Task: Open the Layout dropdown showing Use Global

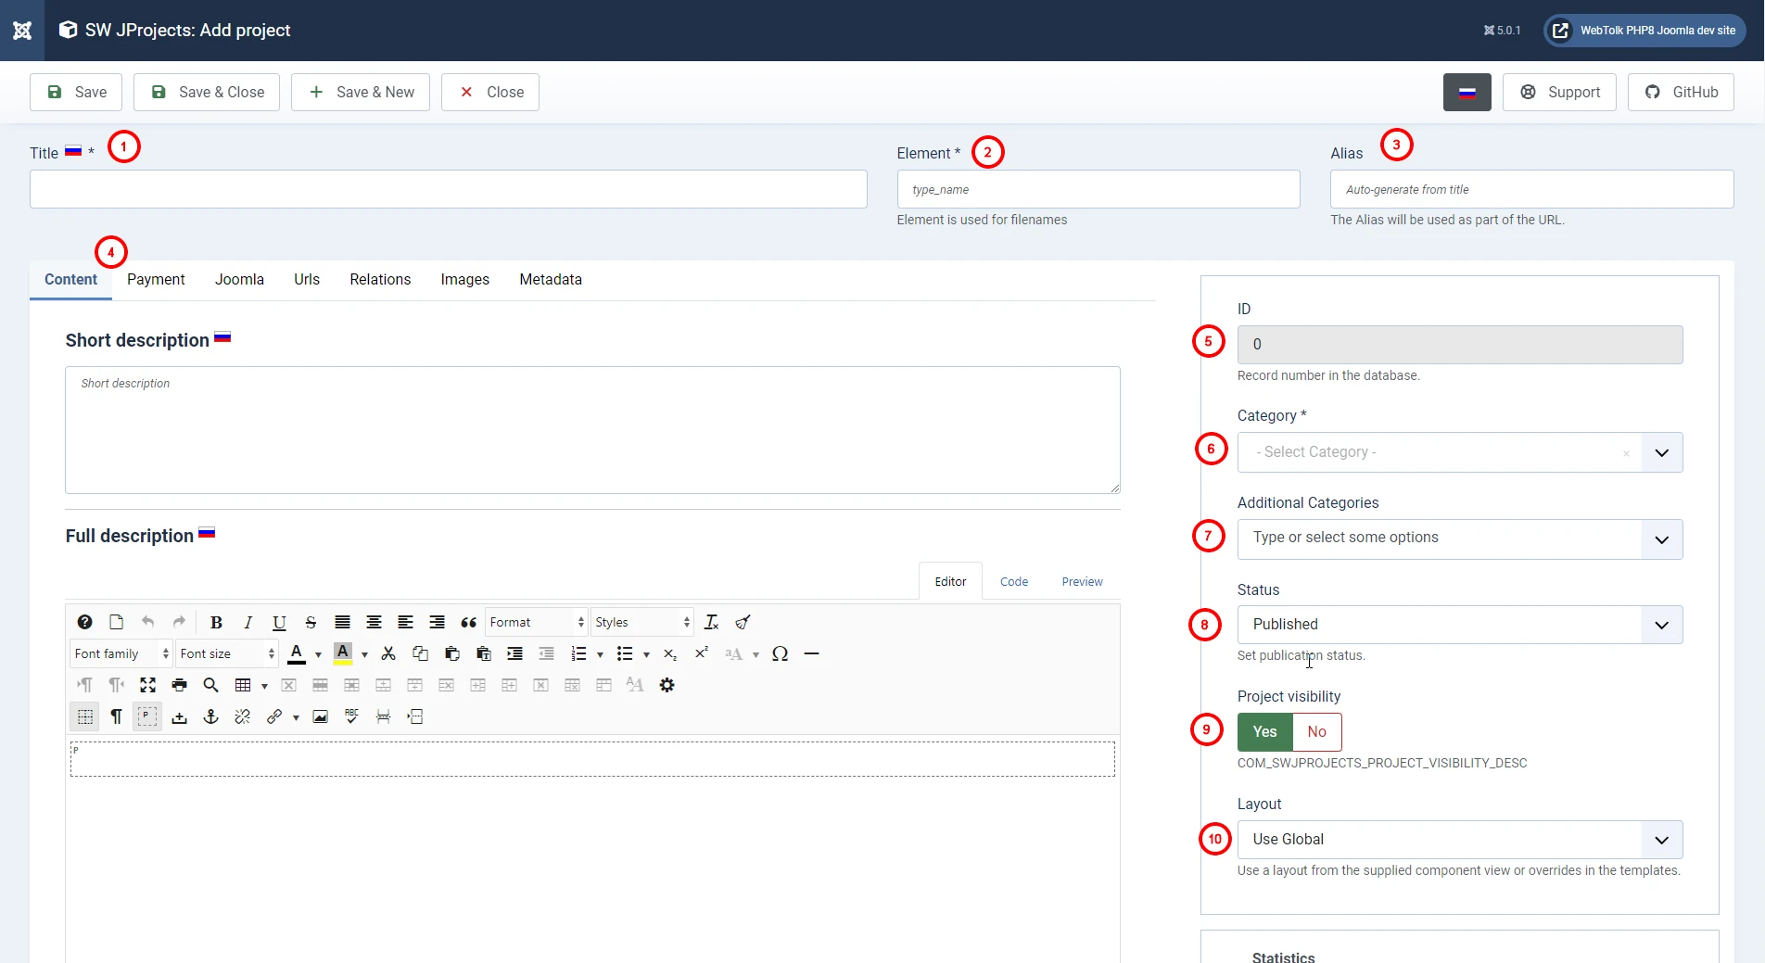Action: tap(1460, 840)
